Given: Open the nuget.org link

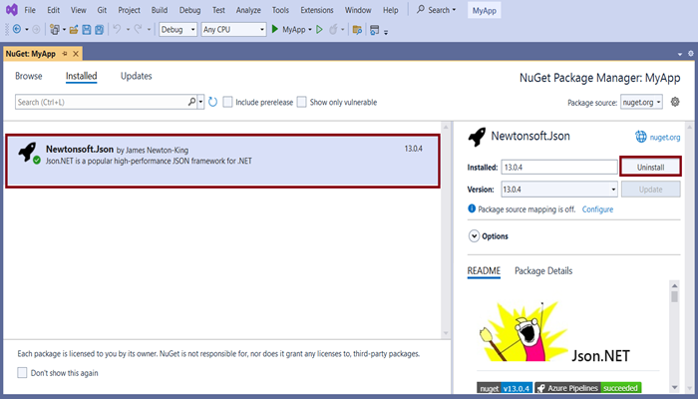Looking at the screenshot, I should [x=665, y=138].
